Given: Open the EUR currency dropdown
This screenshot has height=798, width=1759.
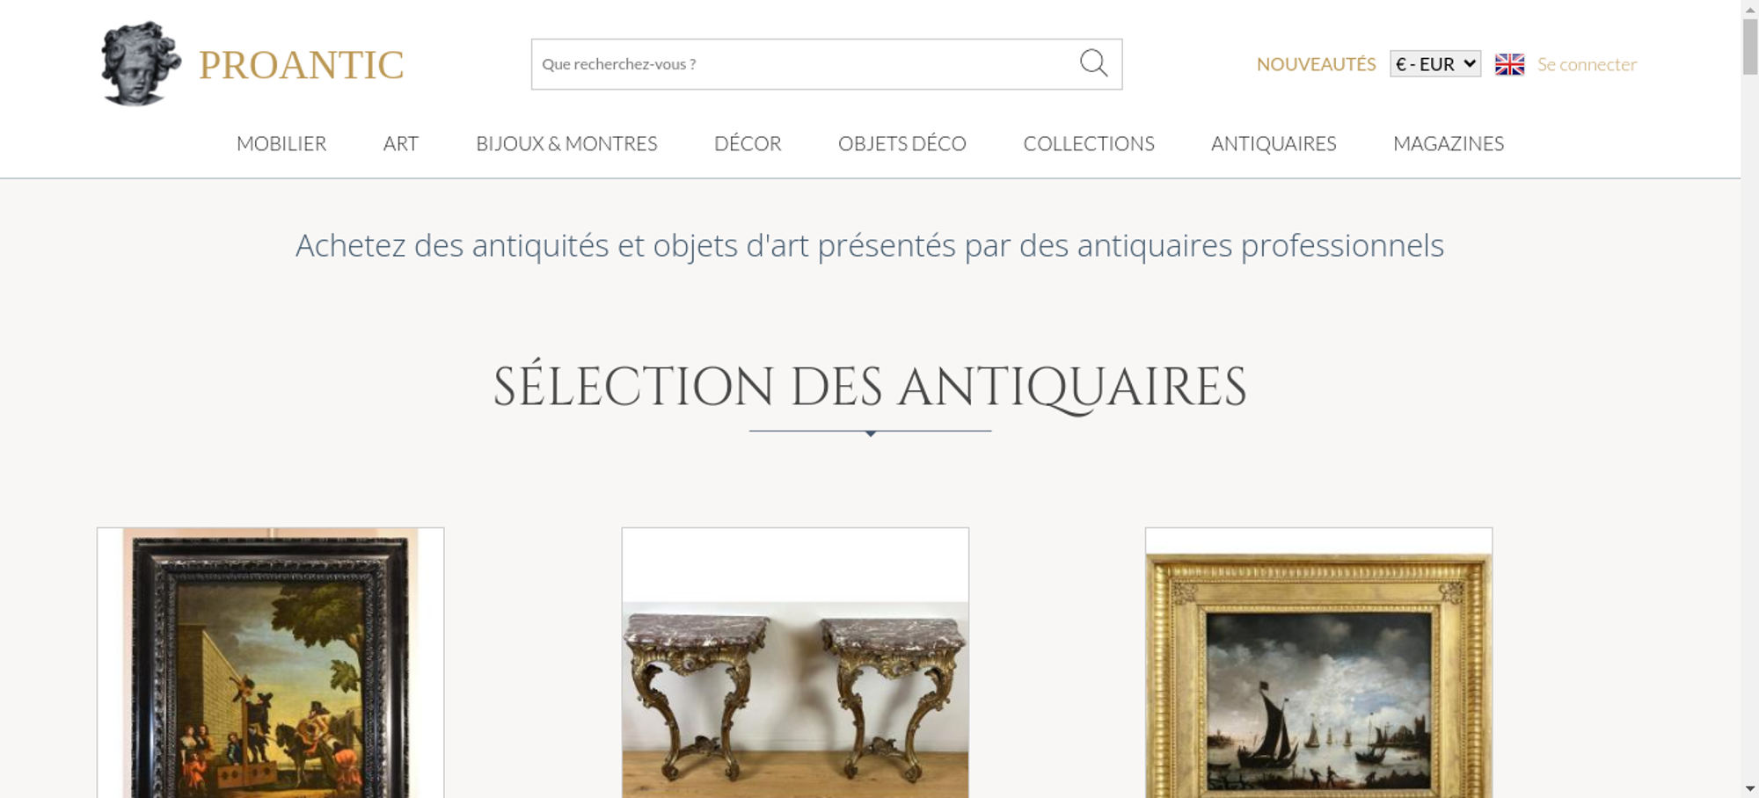Looking at the screenshot, I should click(1435, 64).
